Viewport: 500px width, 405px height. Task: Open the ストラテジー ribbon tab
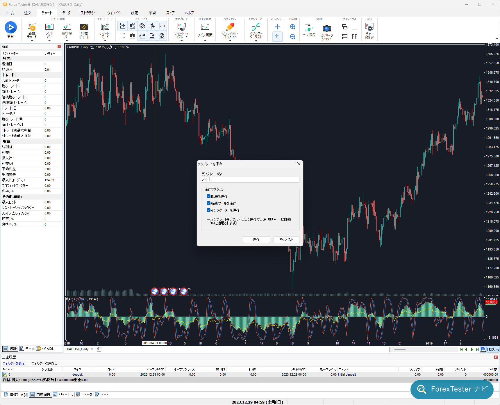[89, 13]
